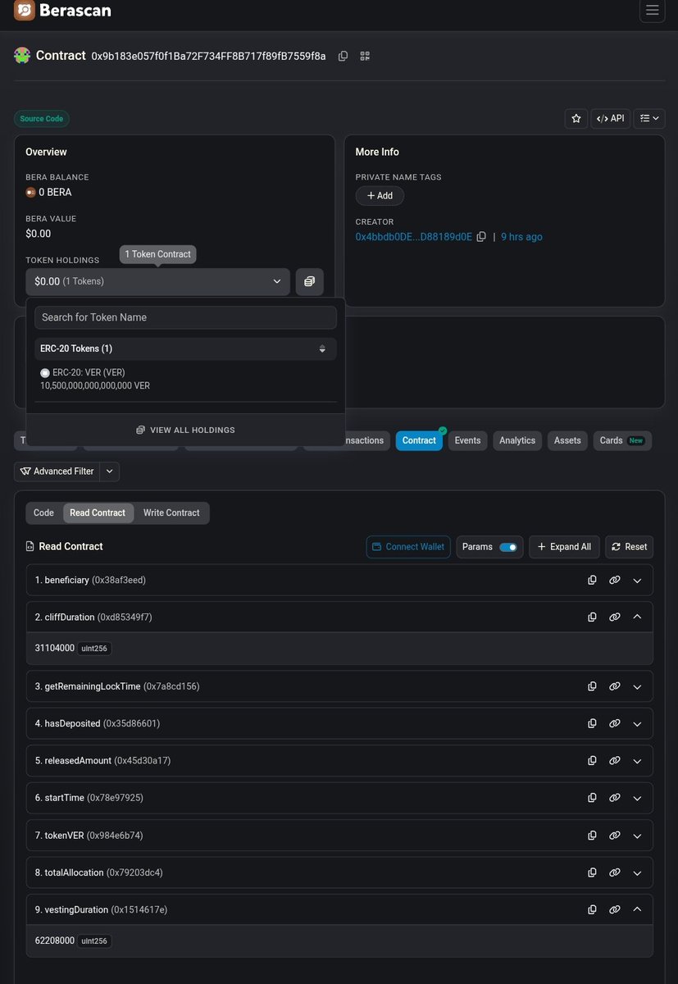The image size is (678, 984).
Task: Toggle the Params switch
Action: [x=508, y=547]
